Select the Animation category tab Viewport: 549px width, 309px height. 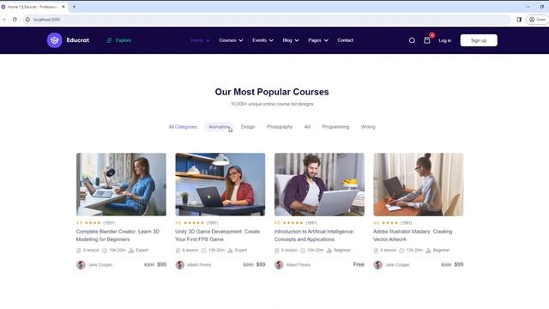[219, 127]
